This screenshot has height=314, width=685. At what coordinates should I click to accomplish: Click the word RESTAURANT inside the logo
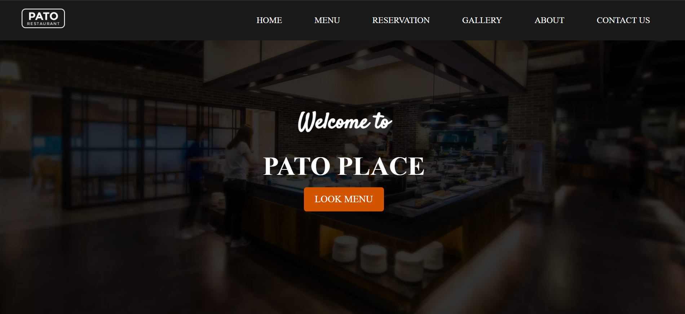point(43,24)
